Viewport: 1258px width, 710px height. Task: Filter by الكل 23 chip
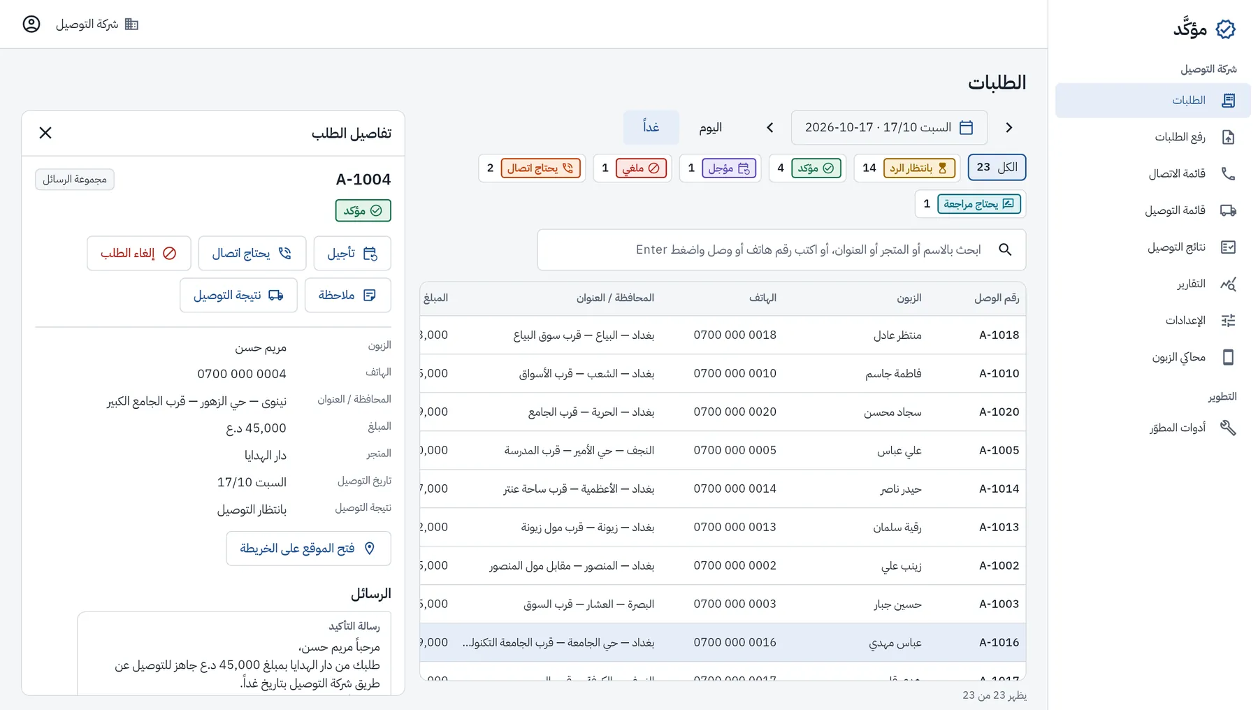pos(997,168)
